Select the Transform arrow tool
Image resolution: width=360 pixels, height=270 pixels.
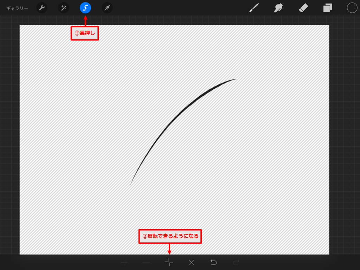click(x=107, y=8)
